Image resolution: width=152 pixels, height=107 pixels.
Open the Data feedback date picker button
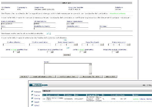[102, 45]
